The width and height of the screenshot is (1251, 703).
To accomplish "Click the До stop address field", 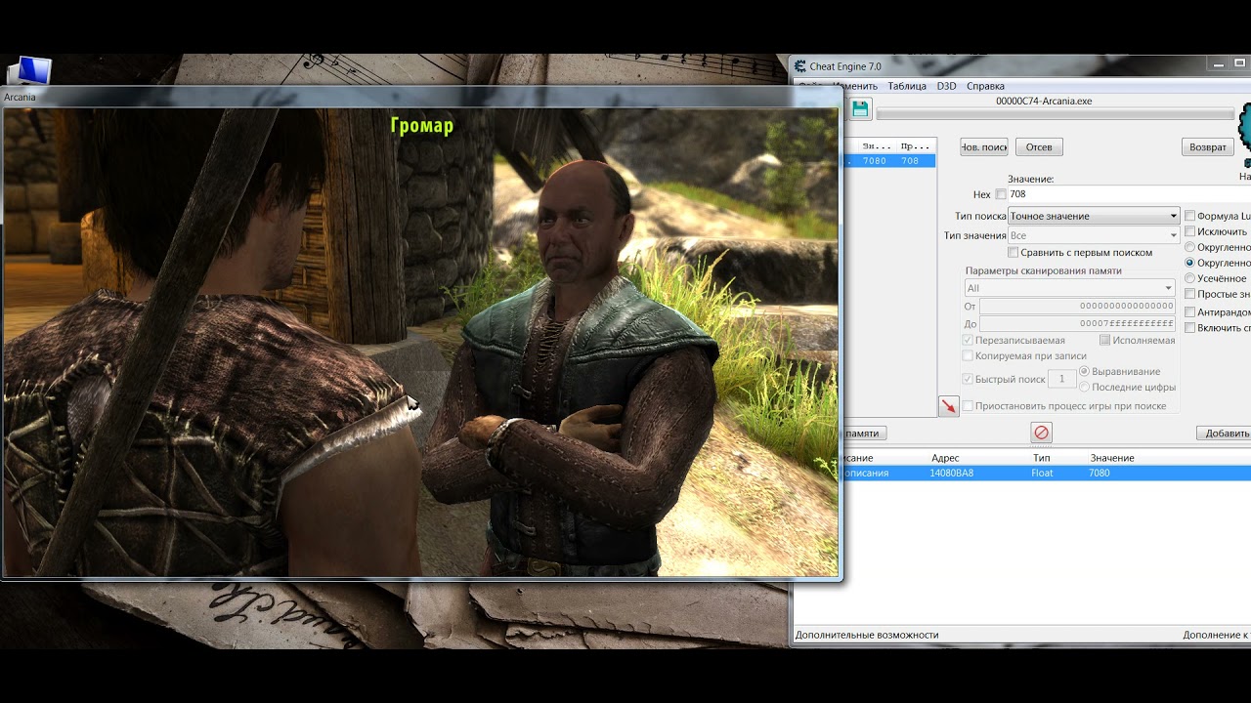I will pos(1078,323).
